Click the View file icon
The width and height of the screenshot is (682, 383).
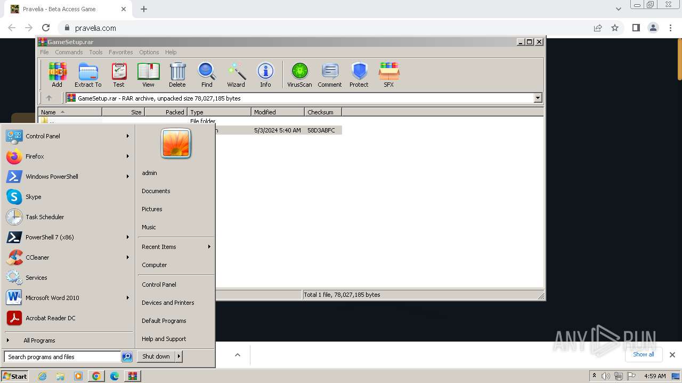(x=148, y=74)
